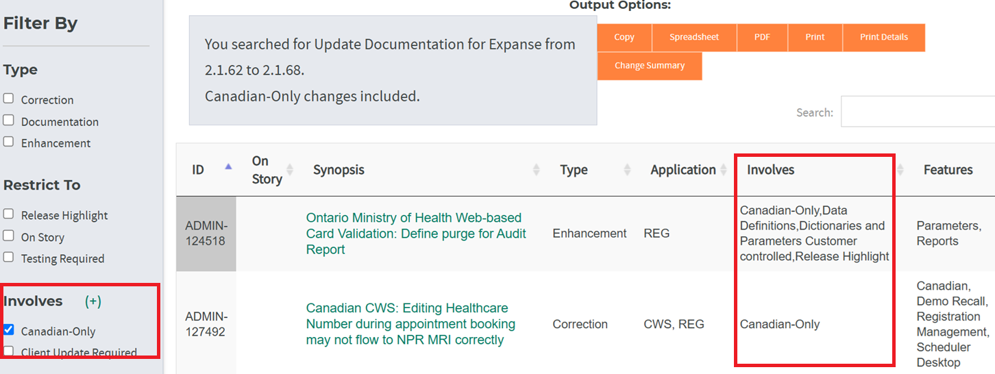Export results with Spreadsheet button
The width and height of the screenshot is (995, 374).
694,38
